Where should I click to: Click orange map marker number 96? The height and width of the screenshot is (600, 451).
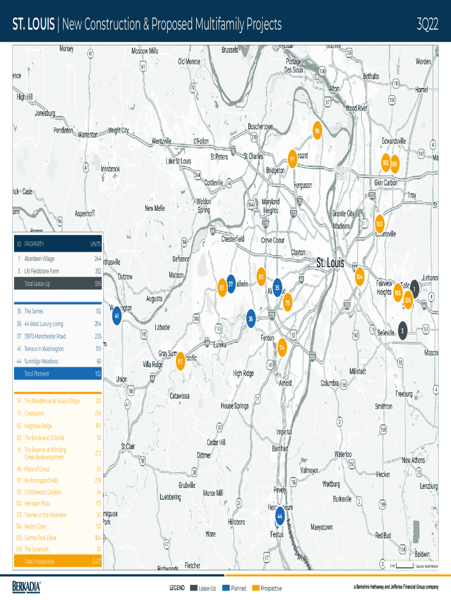[317, 131]
